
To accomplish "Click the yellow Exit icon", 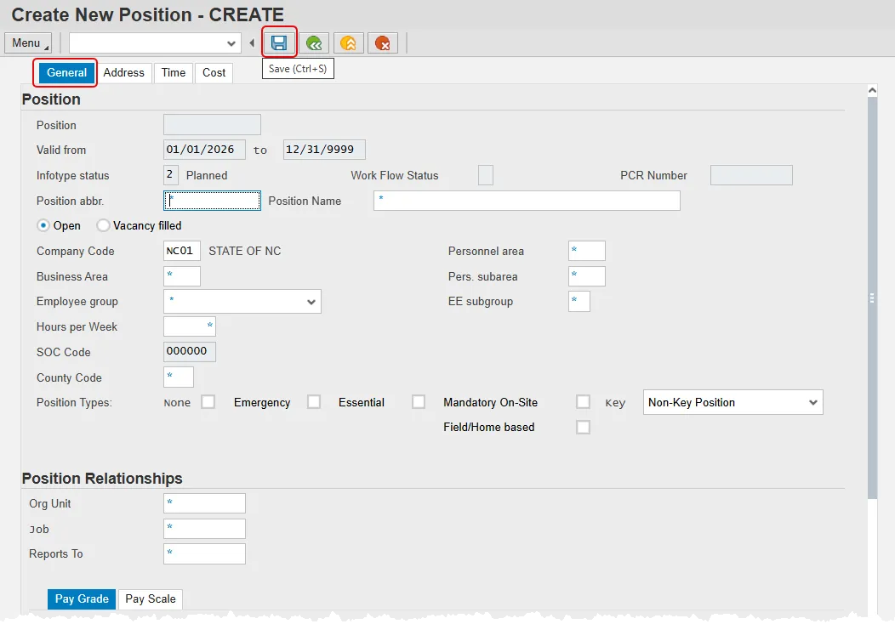I will point(349,43).
